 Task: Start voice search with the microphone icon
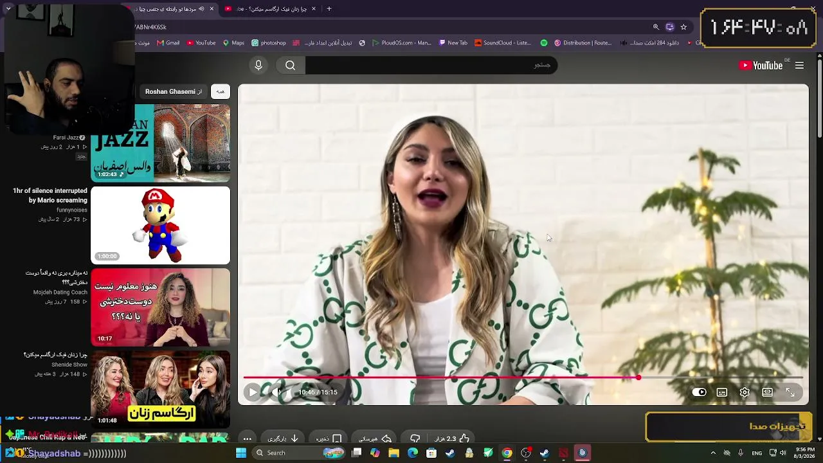tap(258, 65)
